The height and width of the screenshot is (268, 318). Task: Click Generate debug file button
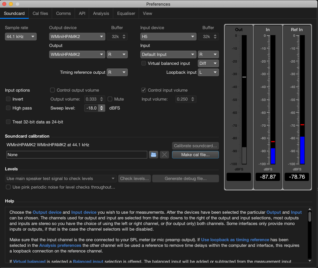[186, 179]
